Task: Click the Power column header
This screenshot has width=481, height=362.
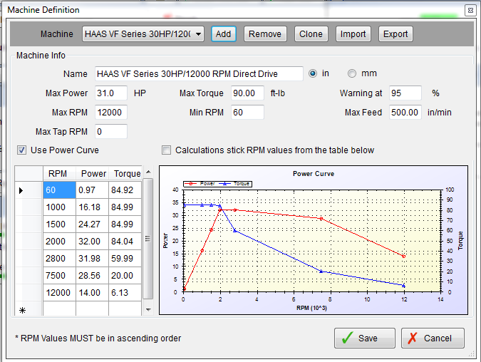Action: click(x=92, y=174)
